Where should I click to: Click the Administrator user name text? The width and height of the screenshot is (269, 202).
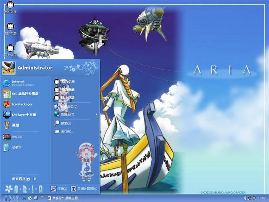pyautogui.click(x=35, y=68)
